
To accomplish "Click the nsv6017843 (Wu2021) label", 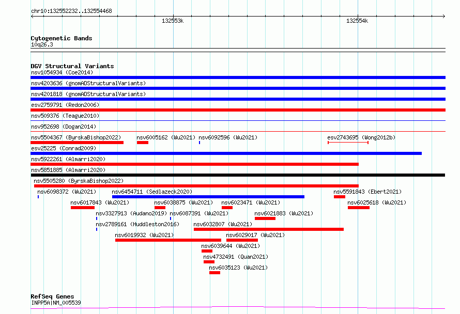I will [100, 202].
